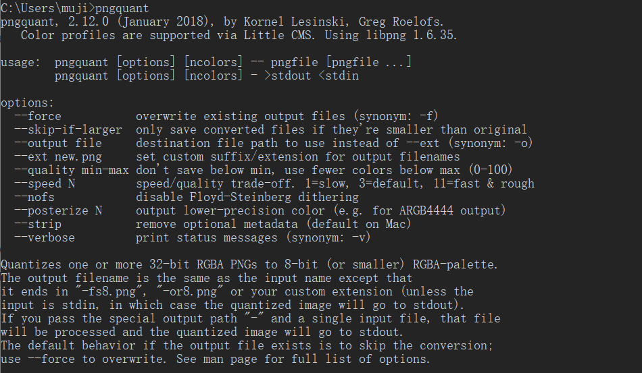
Task: Click the 'usage:' label
Action: click(x=20, y=63)
